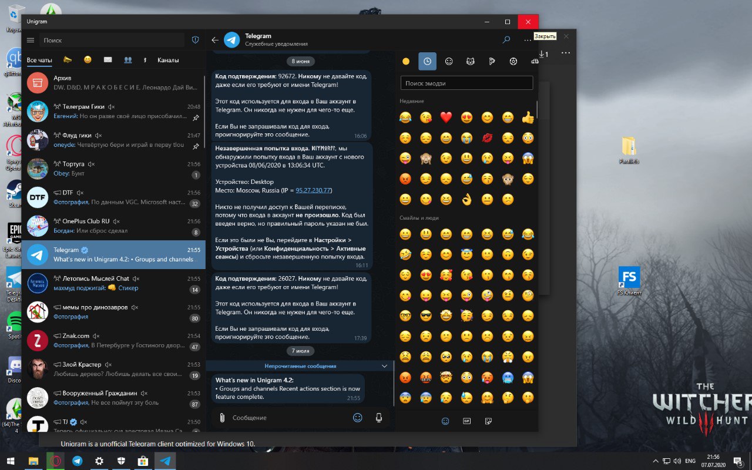The height and width of the screenshot is (470, 752).
Task: Open File Explorer from the taskbar
Action: [x=33, y=461]
